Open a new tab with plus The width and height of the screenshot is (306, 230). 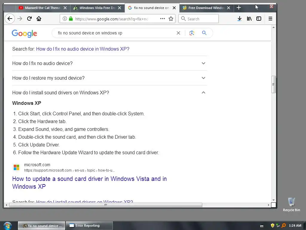coord(239,7)
